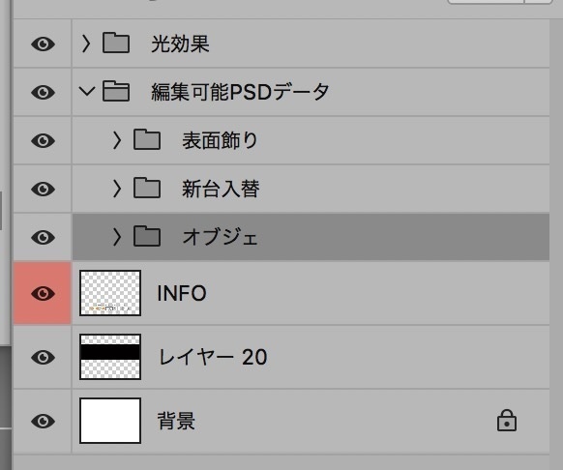Click the 新台入替 folder icon
Screen dimensions: 563x470
pos(147,188)
